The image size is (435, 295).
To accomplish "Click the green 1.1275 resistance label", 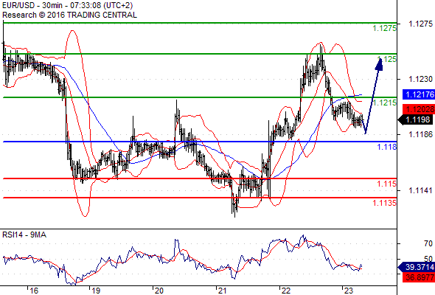I will [384, 28].
